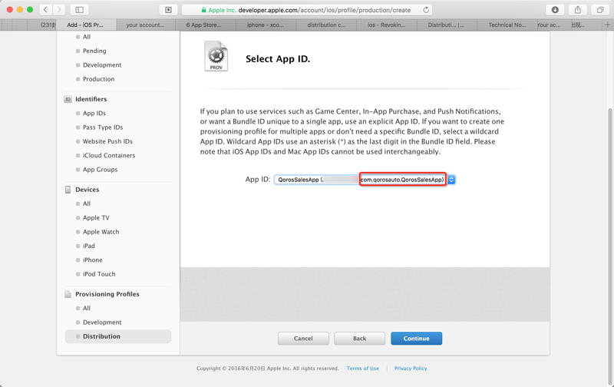Open the App ID dropdown arrows
Screen dimensions: 614x387
451,180
